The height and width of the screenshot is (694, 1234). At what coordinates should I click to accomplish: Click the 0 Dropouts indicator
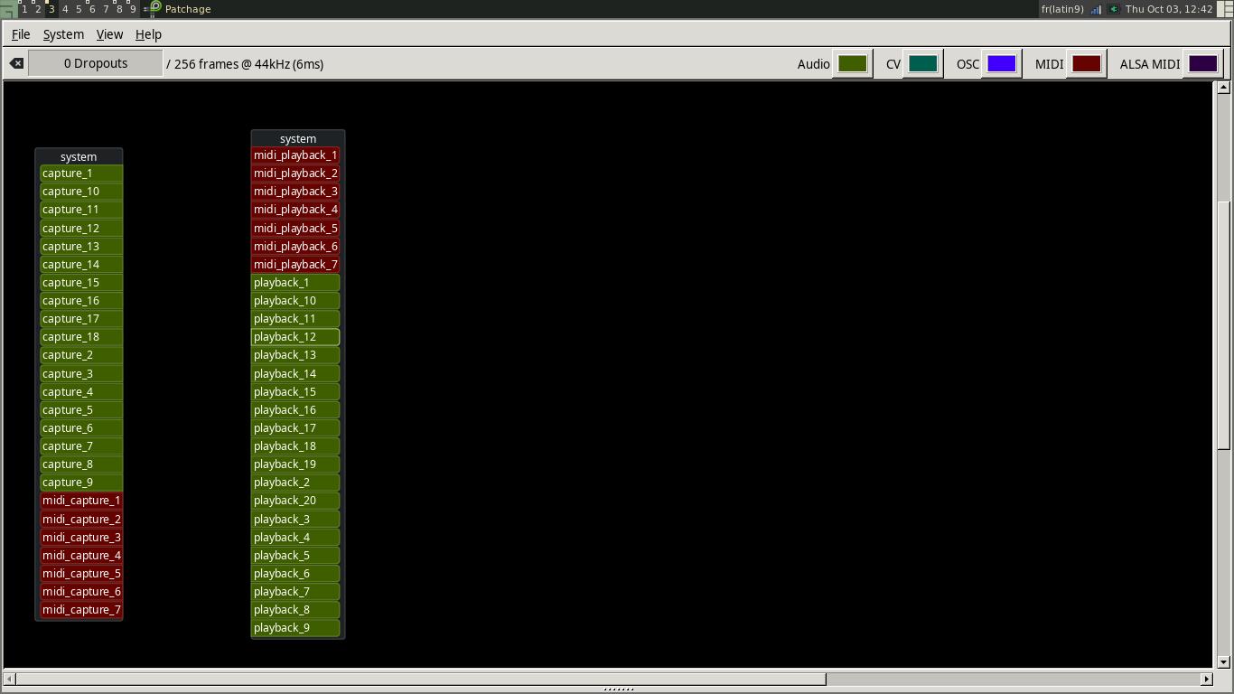pyautogui.click(x=96, y=63)
